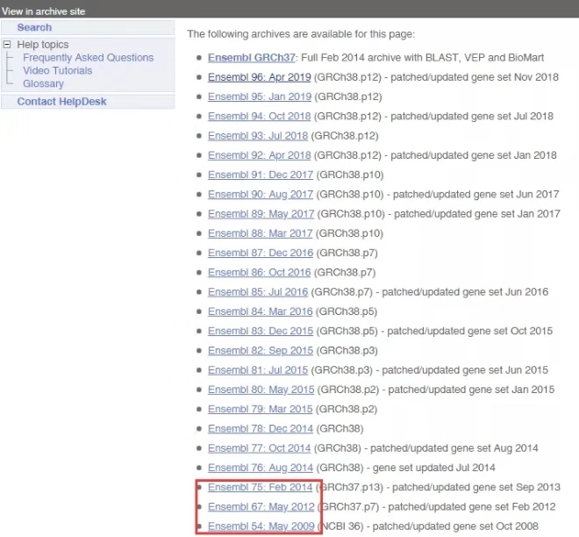Image resolution: width=579 pixels, height=537 pixels.
Task: Open Ensembl 94: Oct 2018 archive
Action: (x=259, y=117)
